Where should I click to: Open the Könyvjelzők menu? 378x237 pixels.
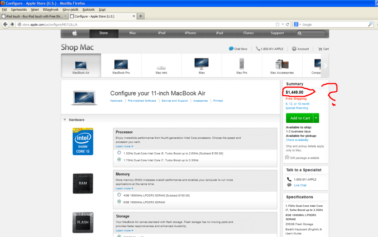71,10
